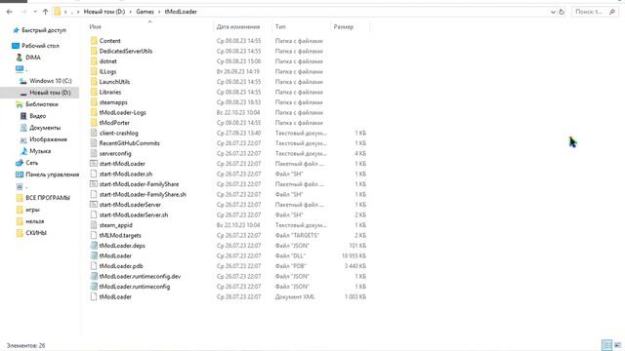Go back using the back arrow

pos(10,12)
